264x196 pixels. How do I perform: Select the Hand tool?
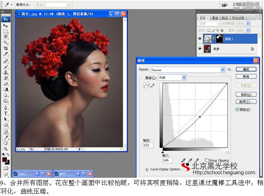click(x=6, y=143)
